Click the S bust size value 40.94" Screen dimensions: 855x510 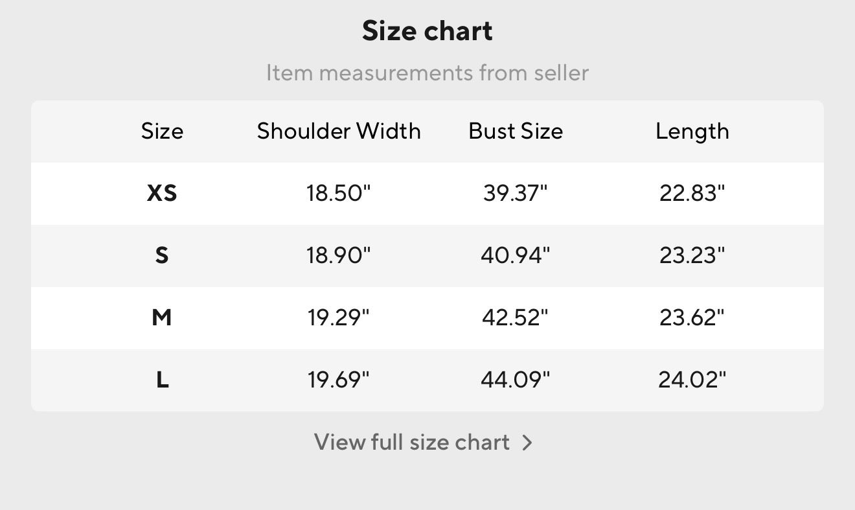[516, 255]
